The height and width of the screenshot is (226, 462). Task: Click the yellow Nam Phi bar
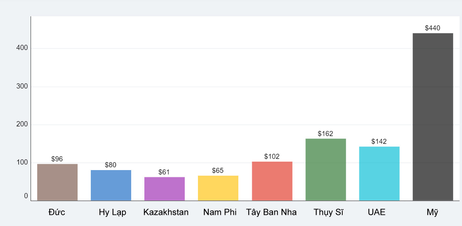click(218, 188)
